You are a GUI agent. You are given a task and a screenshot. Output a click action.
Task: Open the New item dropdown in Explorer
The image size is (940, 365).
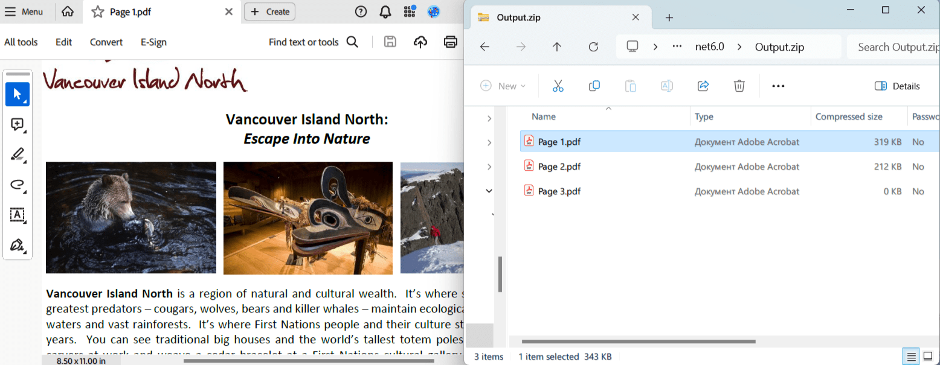tap(503, 86)
